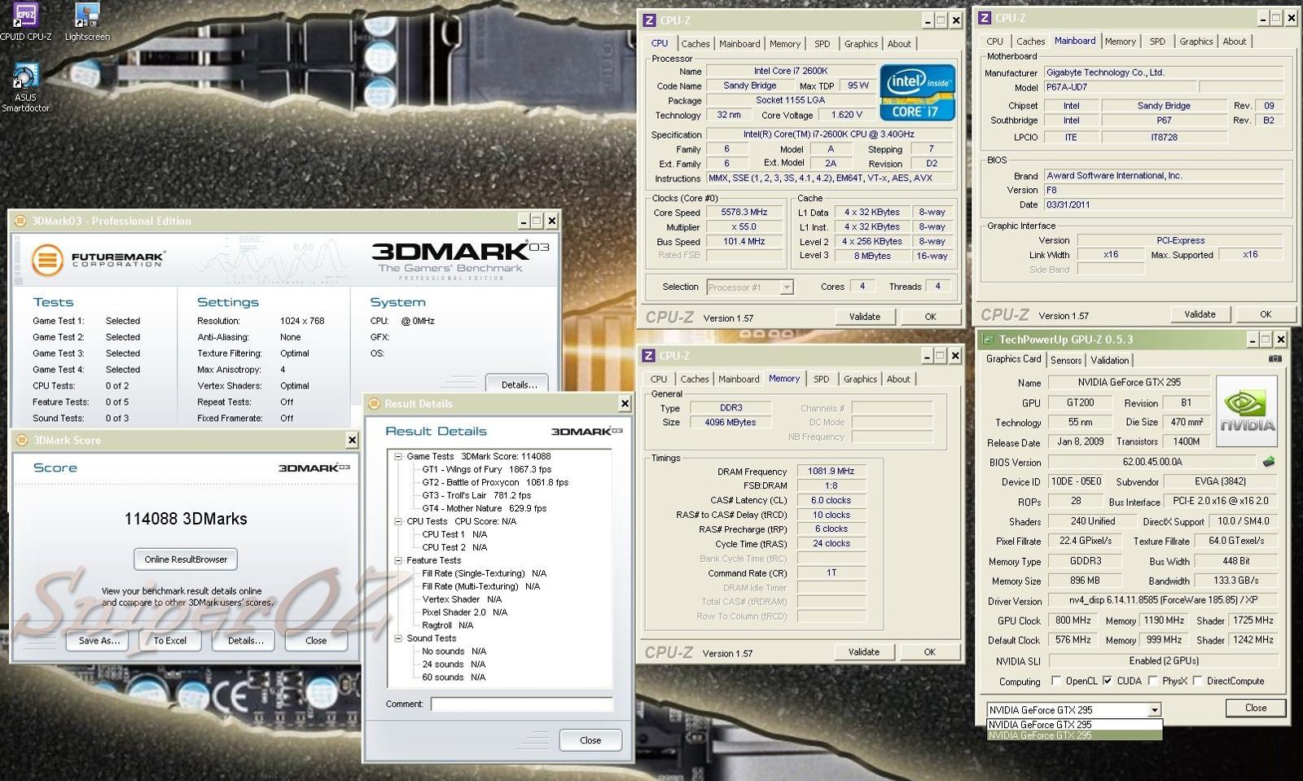This screenshot has width=1303, height=781.
Task: Switch to Caches tab in CPU window
Action: (x=695, y=44)
